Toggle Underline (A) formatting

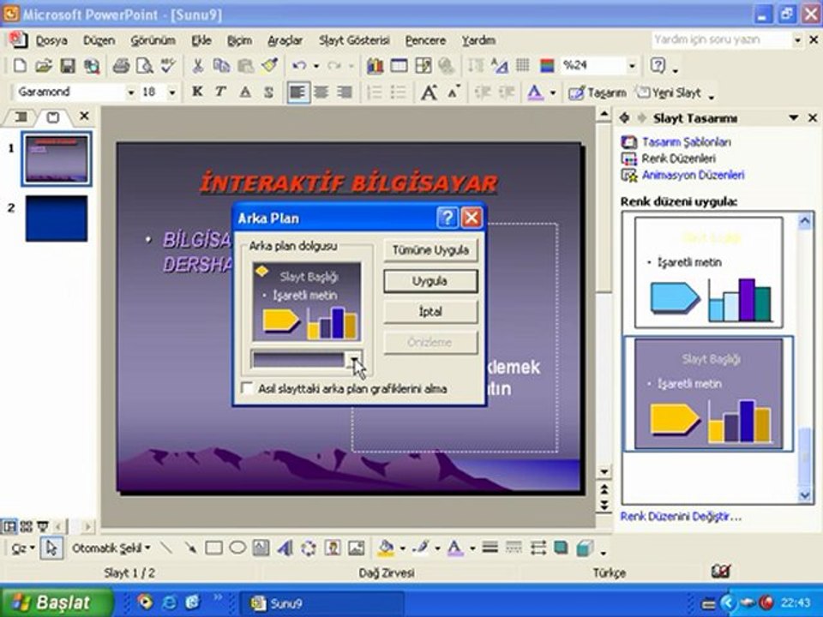pyautogui.click(x=245, y=93)
